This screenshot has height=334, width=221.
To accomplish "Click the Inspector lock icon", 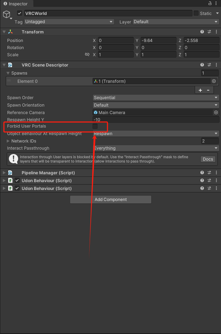I will pyautogui.click(x=210, y=3).
